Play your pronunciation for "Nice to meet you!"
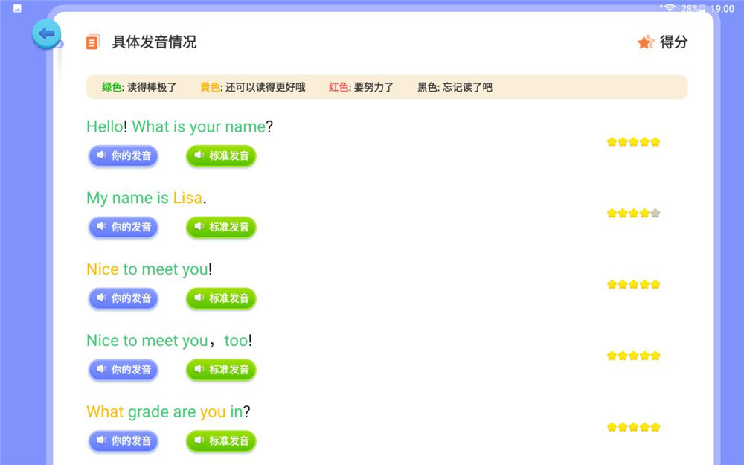Image resolution: width=744 pixels, height=465 pixels. (124, 299)
